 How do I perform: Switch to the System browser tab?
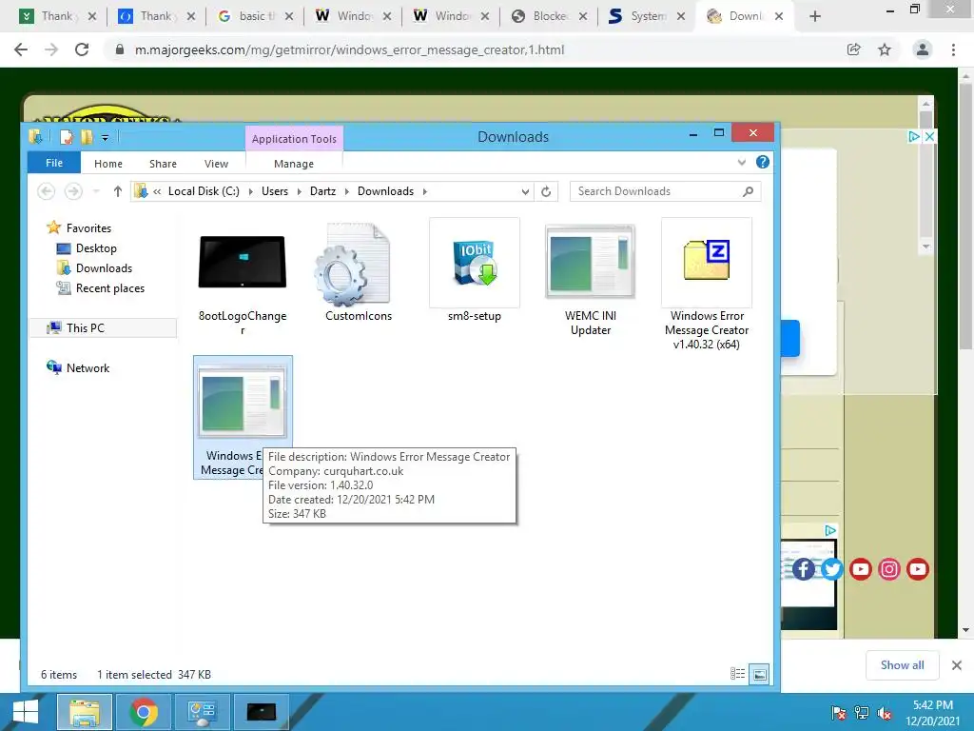647,16
